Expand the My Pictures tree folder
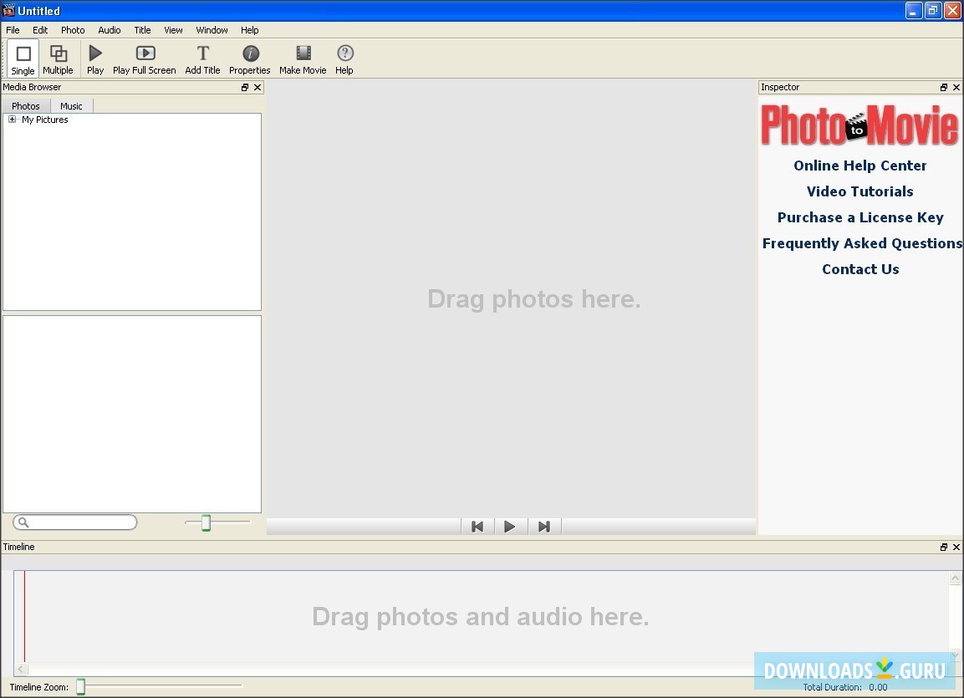 [x=13, y=120]
